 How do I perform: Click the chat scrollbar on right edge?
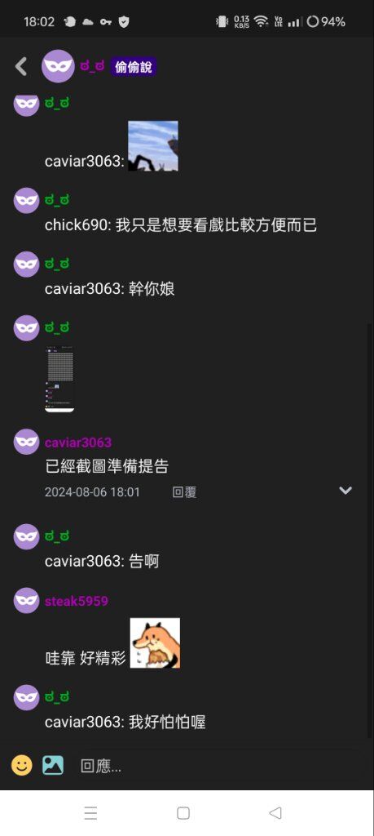point(371,531)
